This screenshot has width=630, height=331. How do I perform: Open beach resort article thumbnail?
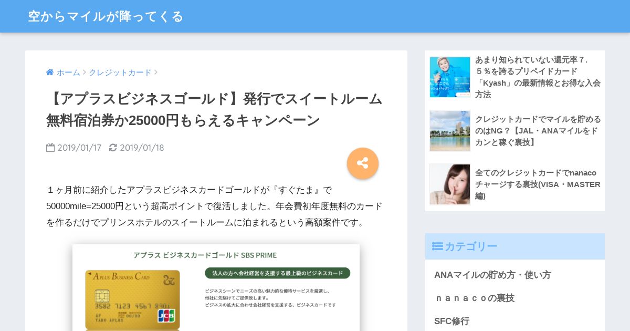(450, 131)
